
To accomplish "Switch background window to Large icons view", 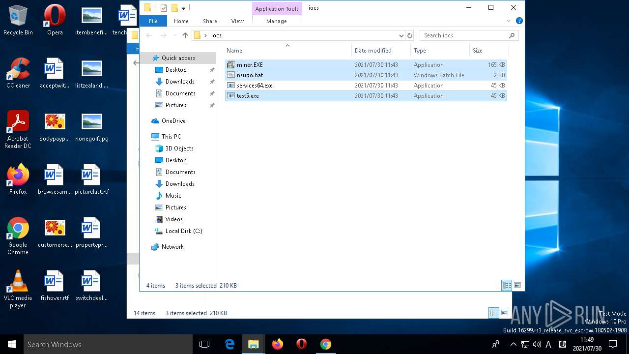I will pos(505,313).
